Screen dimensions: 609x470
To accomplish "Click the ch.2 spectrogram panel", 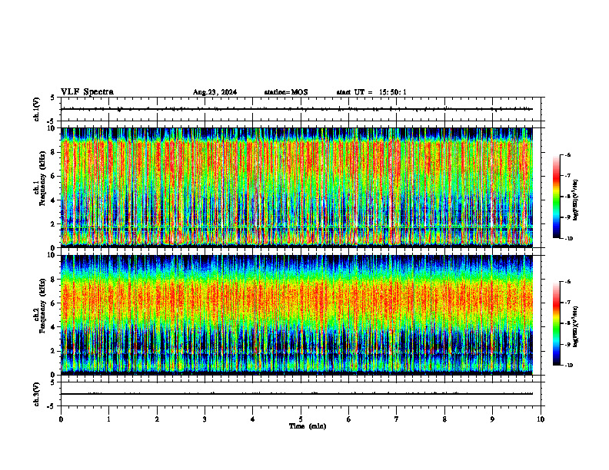I will pyautogui.click(x=297, y=315).
